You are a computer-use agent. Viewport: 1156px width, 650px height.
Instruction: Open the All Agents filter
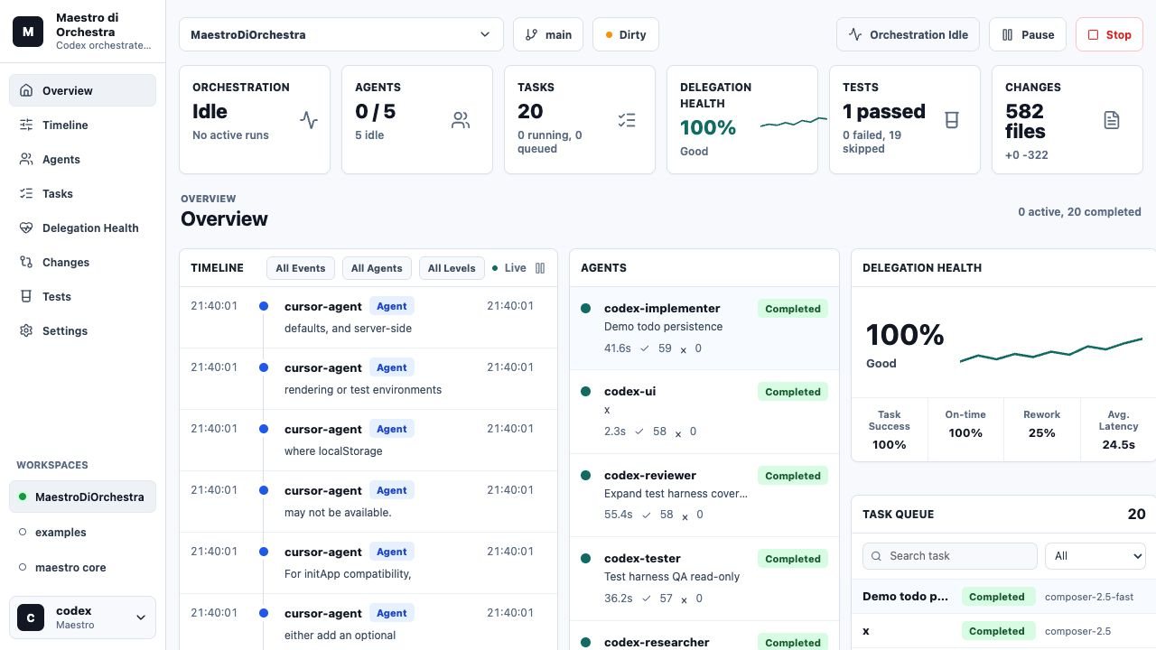coord(377,268)
